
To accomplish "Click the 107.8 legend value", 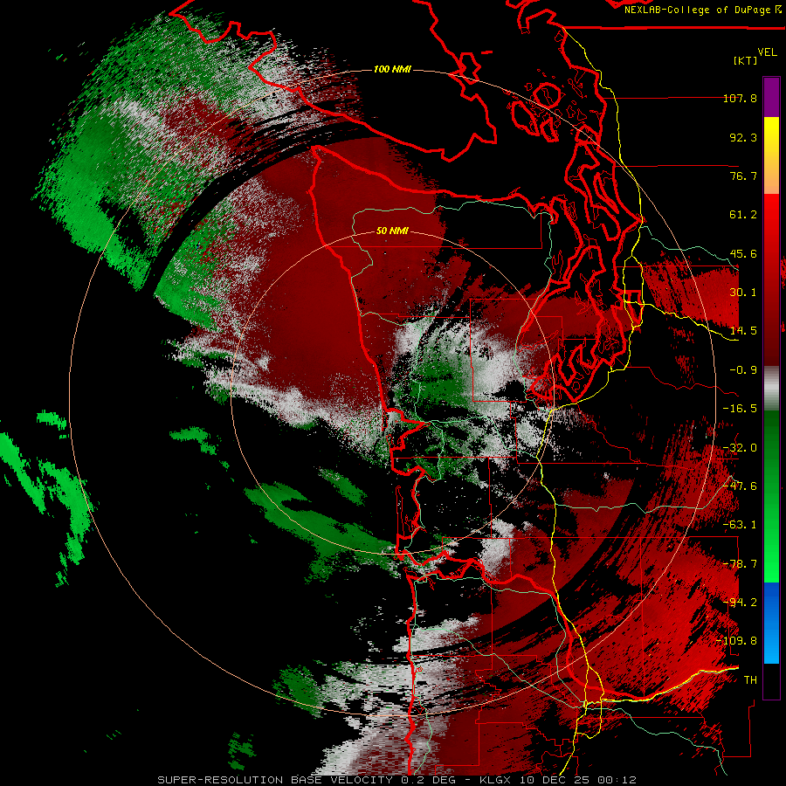I will [x=740, y=98].
